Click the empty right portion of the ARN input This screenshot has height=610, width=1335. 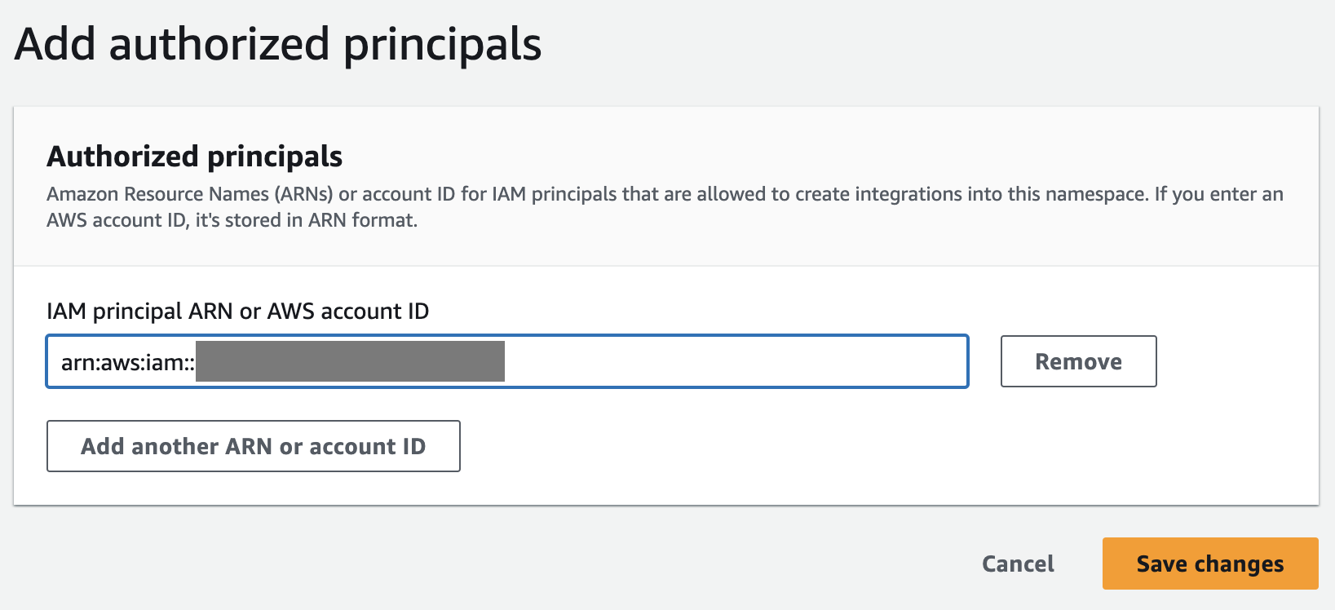coord(734,361)
